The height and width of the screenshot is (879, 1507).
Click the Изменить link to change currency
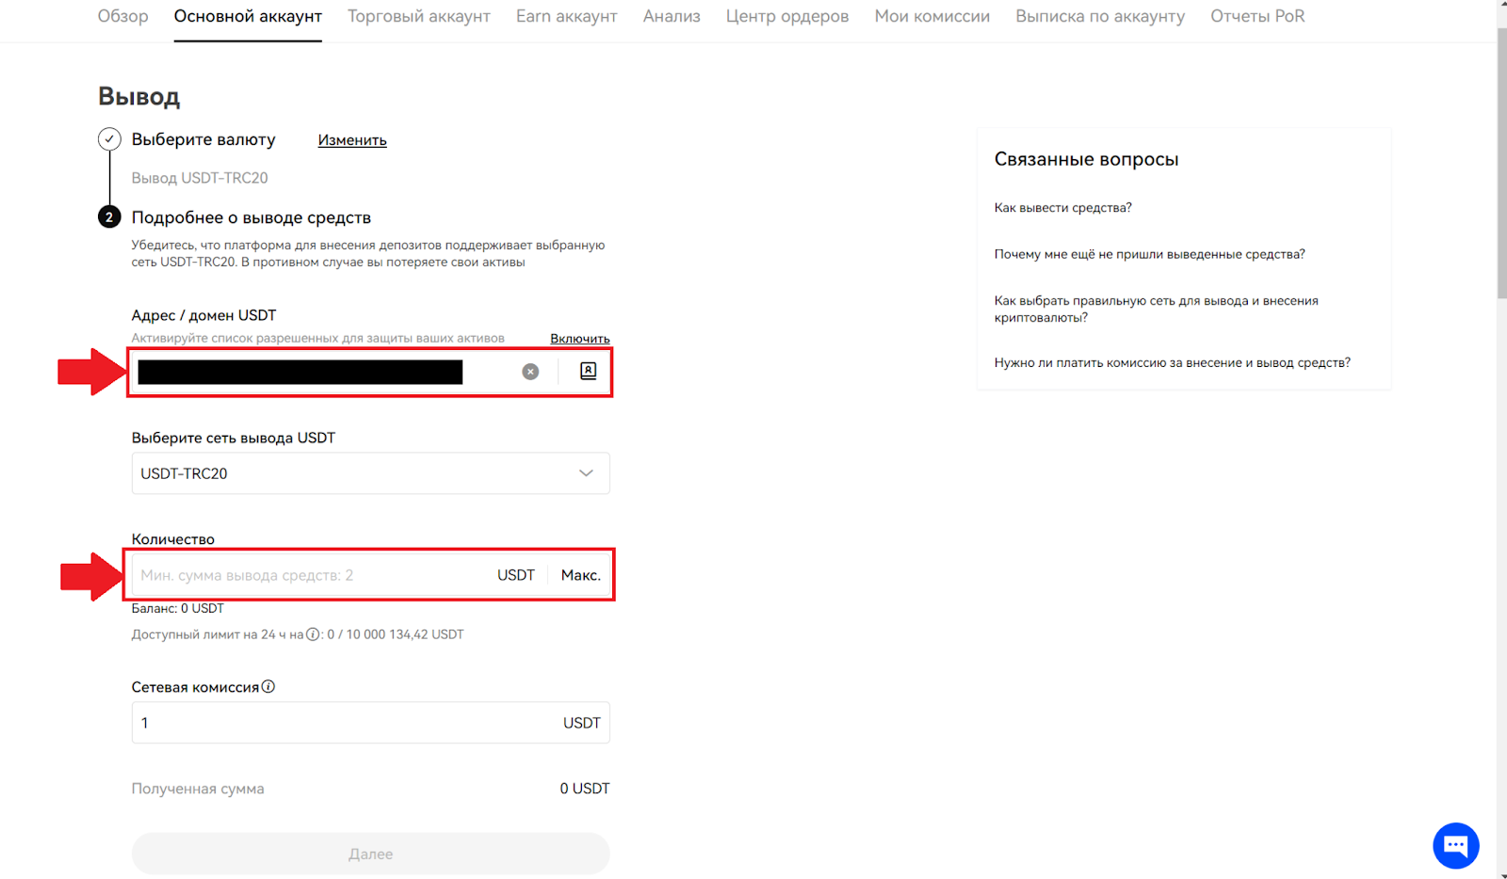tap(352, 140)
